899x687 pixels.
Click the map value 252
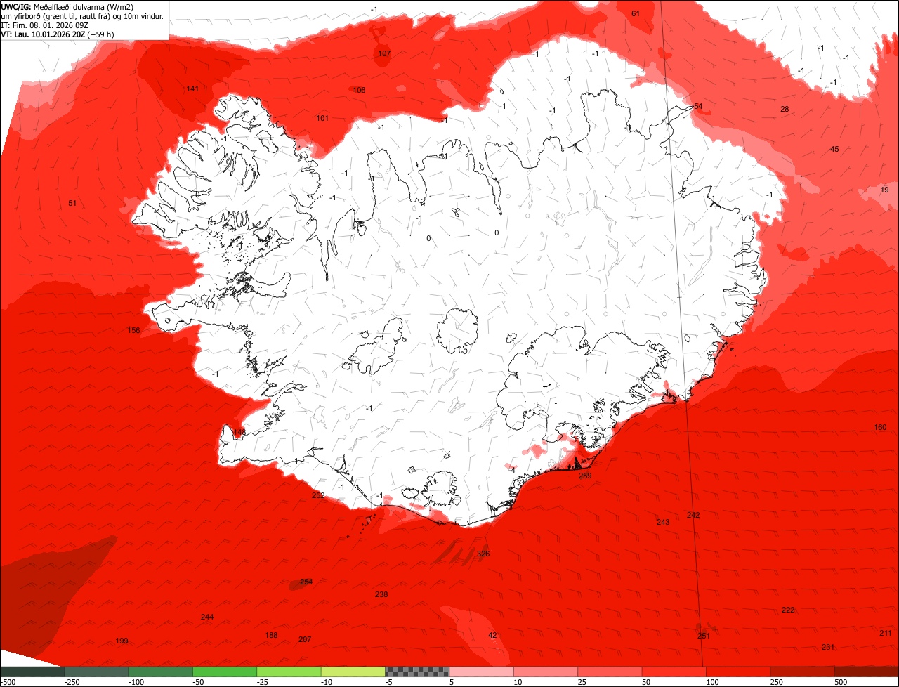[318, 495]
